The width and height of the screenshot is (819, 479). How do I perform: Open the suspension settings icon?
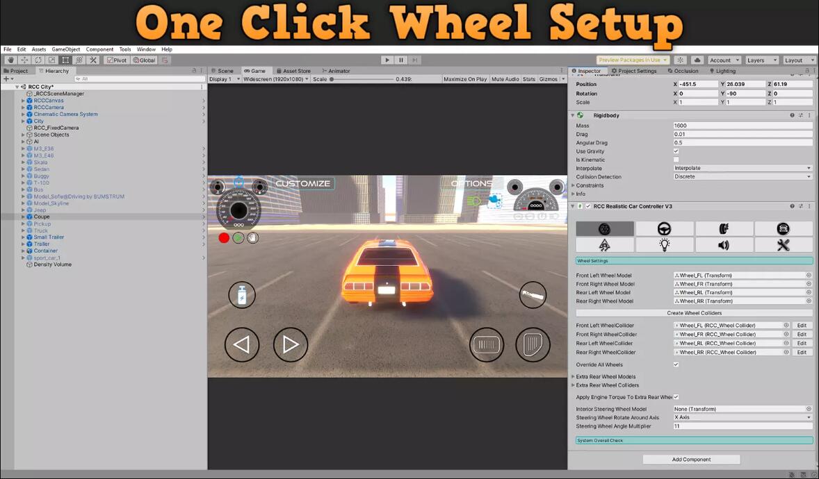click(724, 228)
